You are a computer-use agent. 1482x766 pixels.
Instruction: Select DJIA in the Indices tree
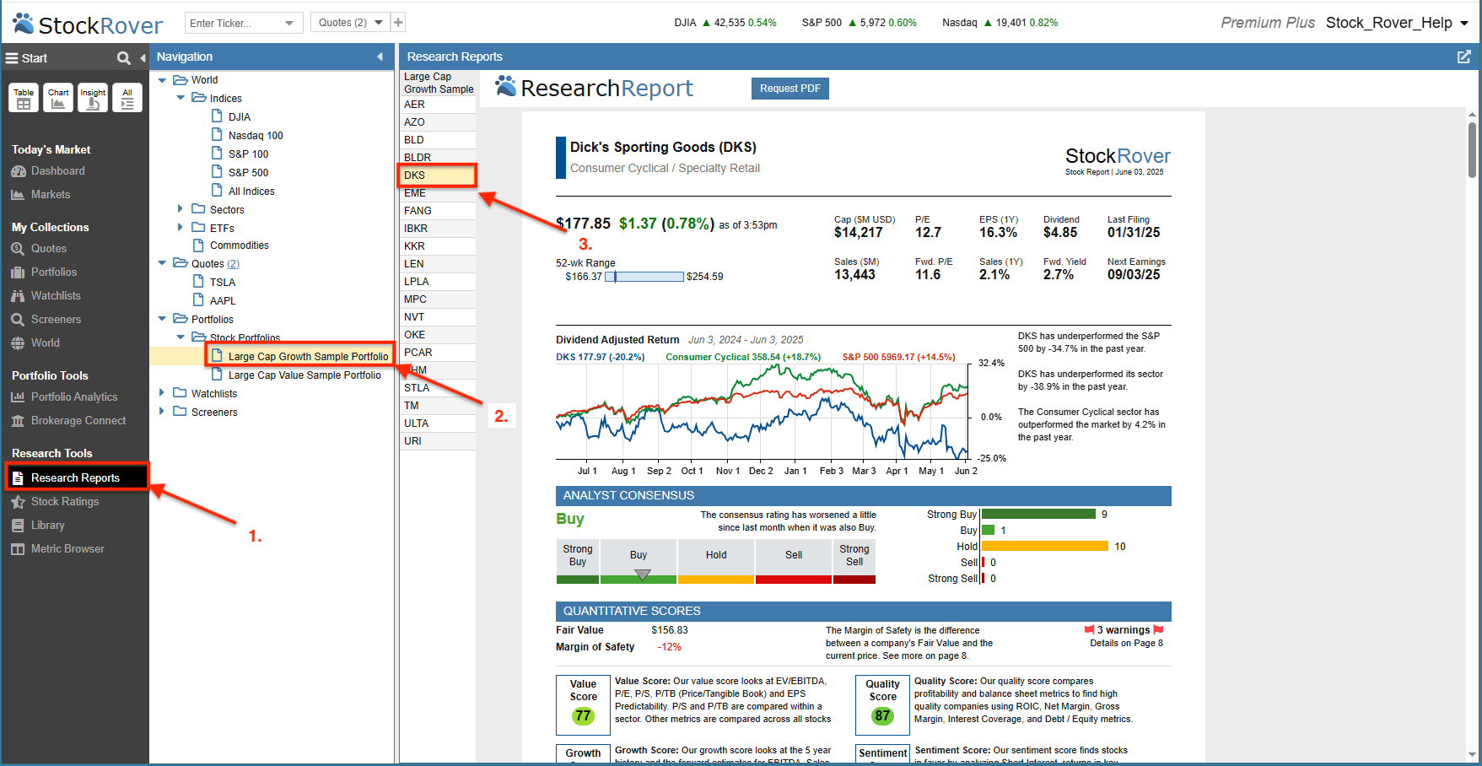point(240,117)
